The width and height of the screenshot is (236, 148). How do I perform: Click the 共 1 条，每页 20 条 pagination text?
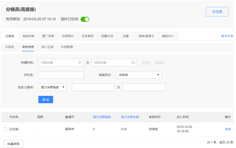220,142
